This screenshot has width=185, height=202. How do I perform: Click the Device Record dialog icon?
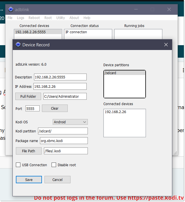(x=18, y=45)
